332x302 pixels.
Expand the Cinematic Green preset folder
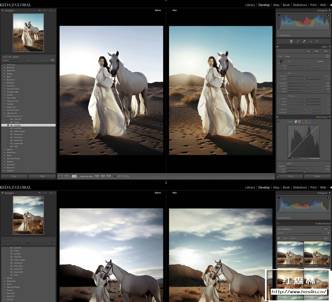coord(5,89)
